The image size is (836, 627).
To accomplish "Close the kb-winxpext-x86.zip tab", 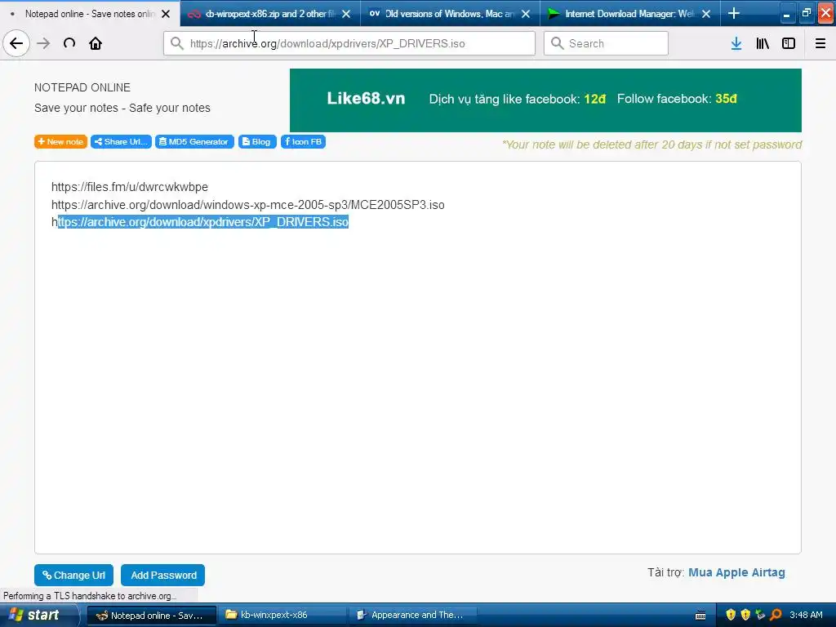I will (x=346, y=14).
